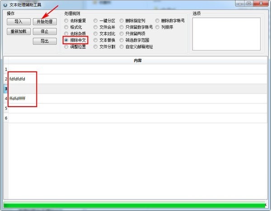Select the 去除杂质 option
The image size is (271, 211).
pyautogui.click(x=75, y=33)
